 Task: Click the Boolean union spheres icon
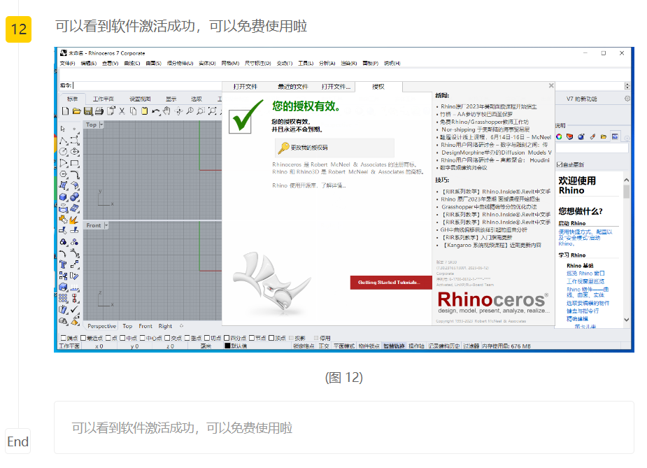[75, 197]
